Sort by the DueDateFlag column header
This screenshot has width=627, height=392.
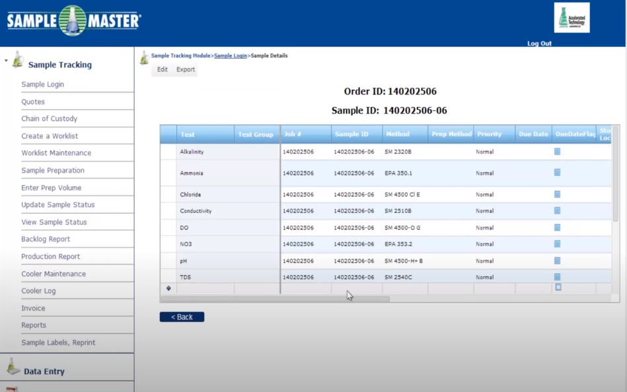[574, 134]
